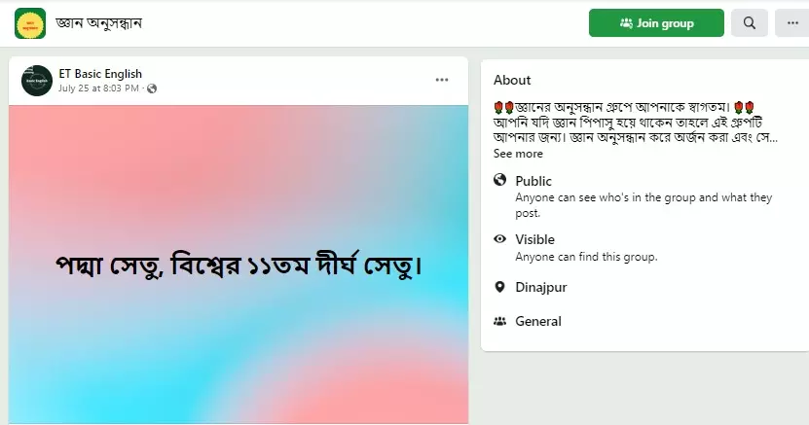Click the people icon inside Join group
Viewport: 809px width, 425px height.
pos(626,23)
